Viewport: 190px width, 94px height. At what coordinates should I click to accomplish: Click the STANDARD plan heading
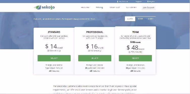[54, 32]
